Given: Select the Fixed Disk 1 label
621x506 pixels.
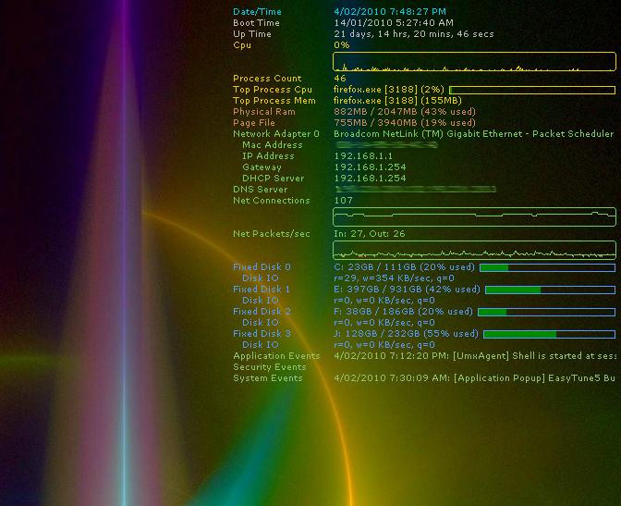Looking at the screenshot, I should (262, 290).
